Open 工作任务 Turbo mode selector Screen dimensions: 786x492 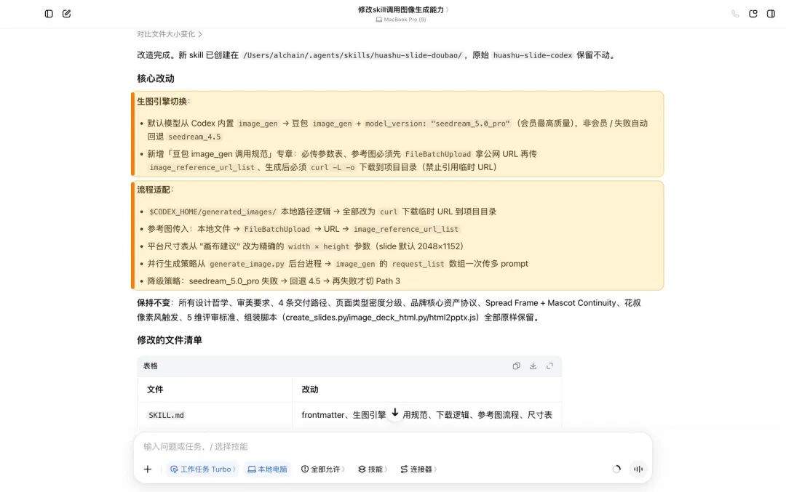tap(202, 469)
